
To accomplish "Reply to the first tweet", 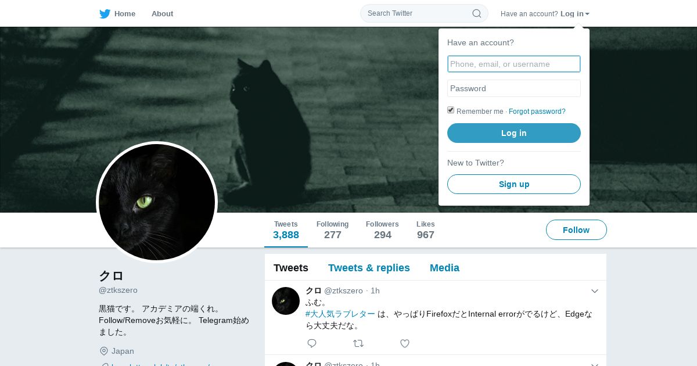I will coord(312,343).
